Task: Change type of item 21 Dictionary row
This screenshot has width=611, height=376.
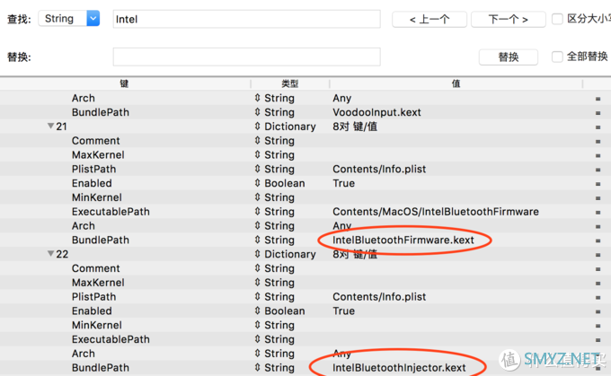Action: [x=257, y=127]
